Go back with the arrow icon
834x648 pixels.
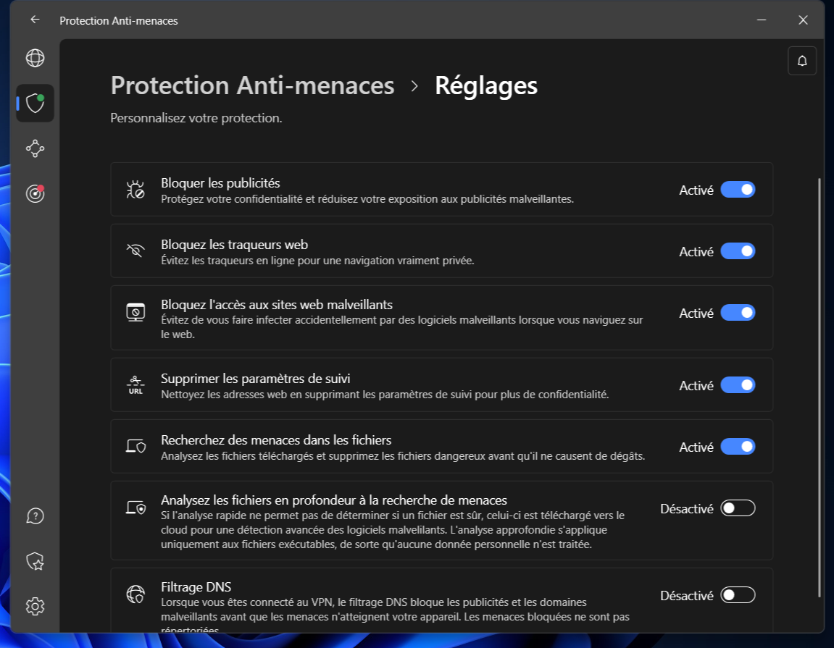pyautogui.click(x=35, y=20)
